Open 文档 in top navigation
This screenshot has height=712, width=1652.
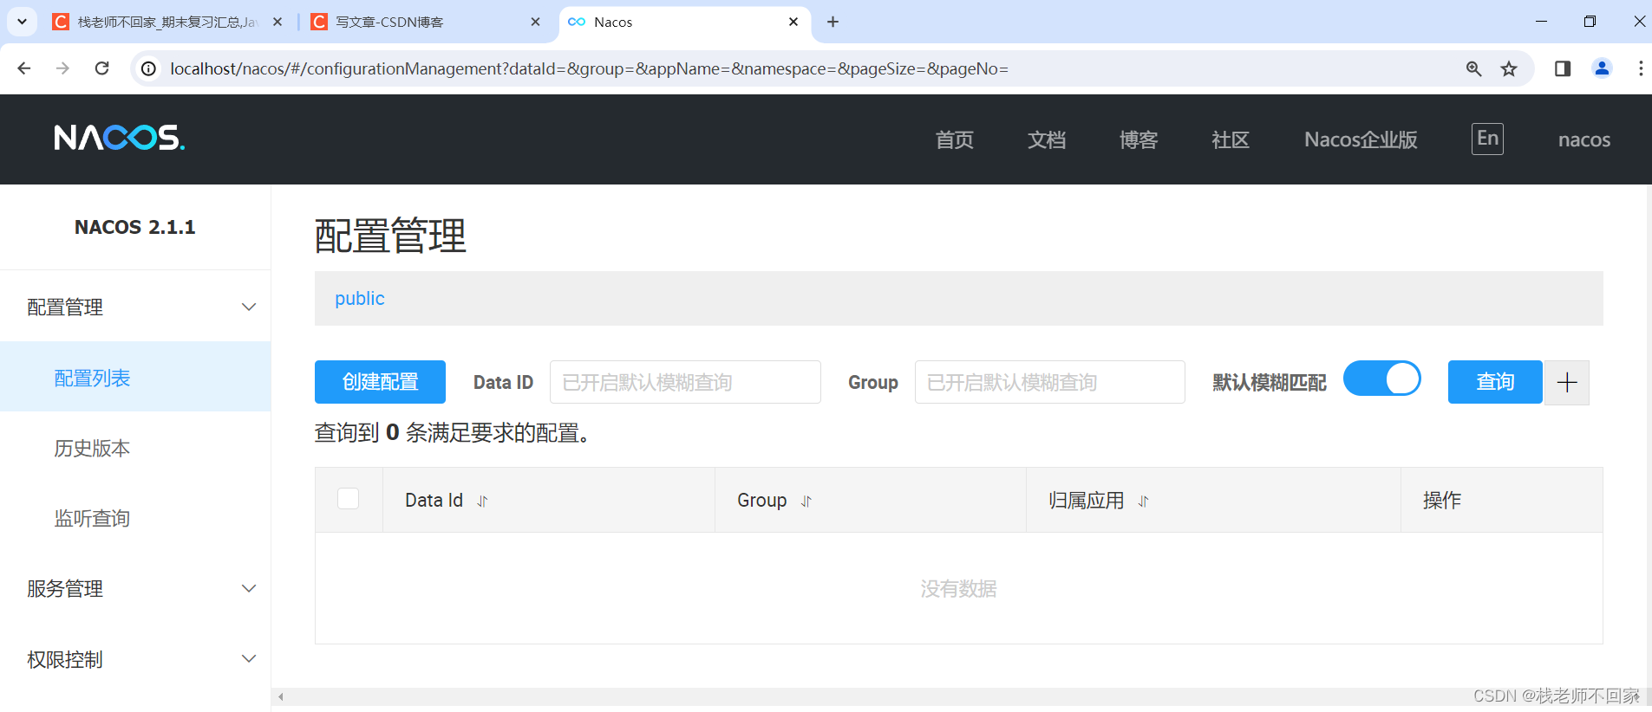(x=1047, y=139)
